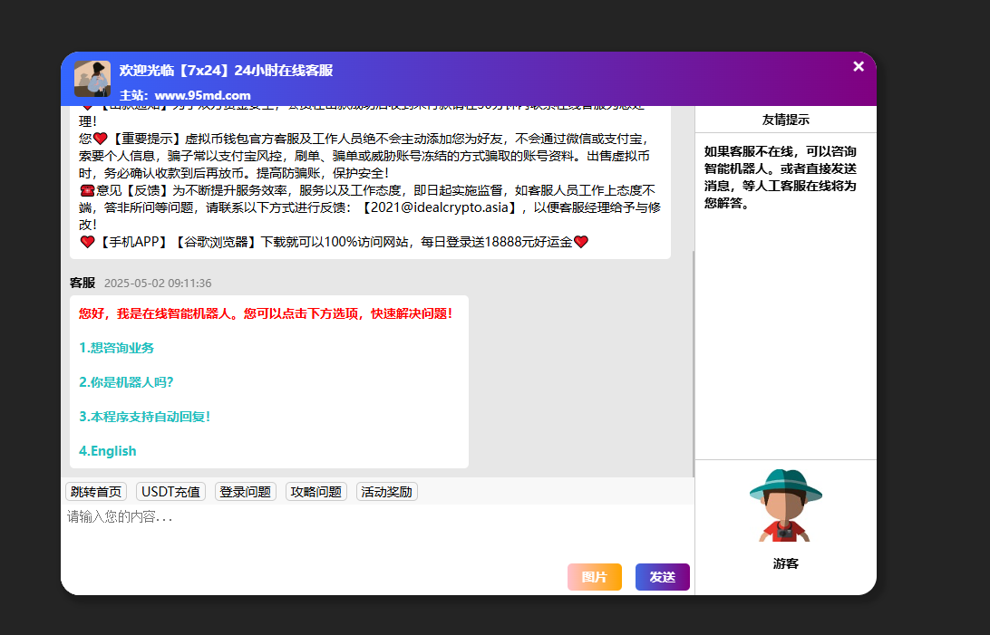
Task: Select option 3.本程序支持自动回复!
Action: point(144,417)
